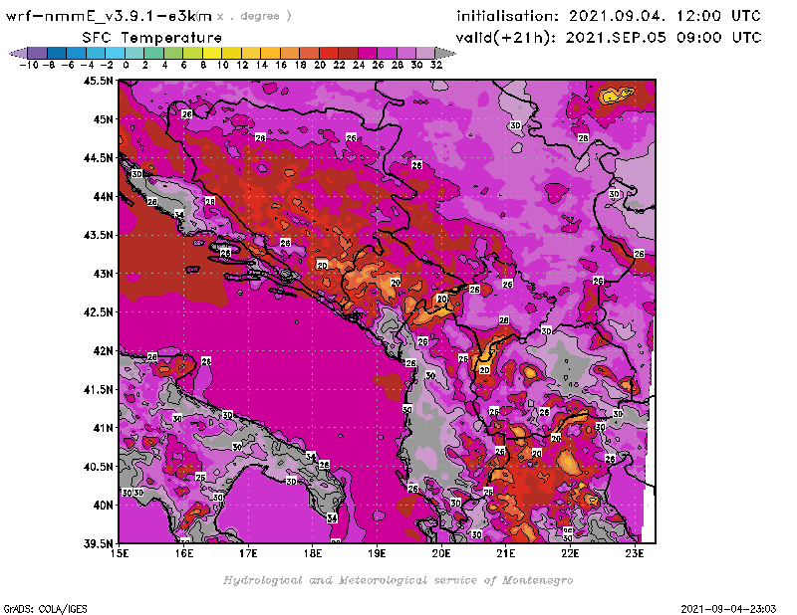Click the '23E' longitude axis label
797x615 pixels.
click(635, 553)
